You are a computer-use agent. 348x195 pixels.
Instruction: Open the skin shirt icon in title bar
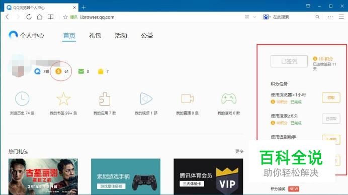(x=308, y=6)
